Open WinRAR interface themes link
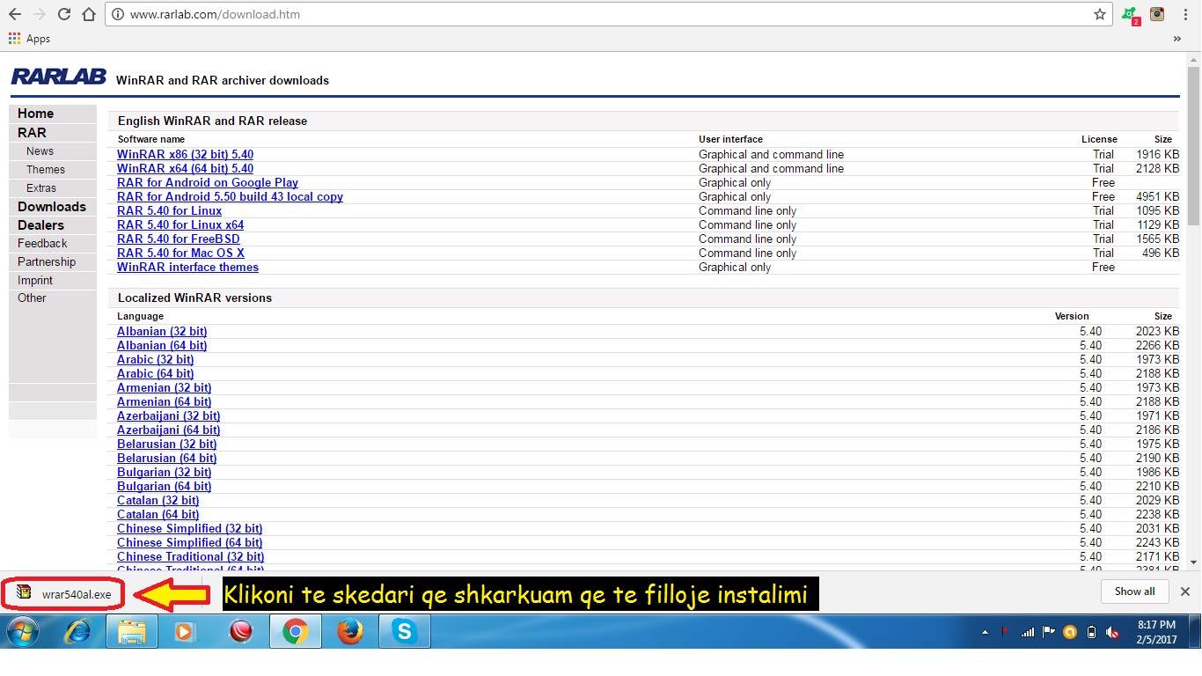1202x676 pixels. pos(187,267)
